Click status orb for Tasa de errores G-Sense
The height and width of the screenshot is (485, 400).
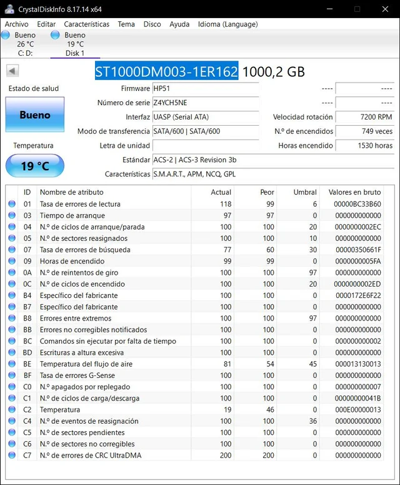(12, 375)
